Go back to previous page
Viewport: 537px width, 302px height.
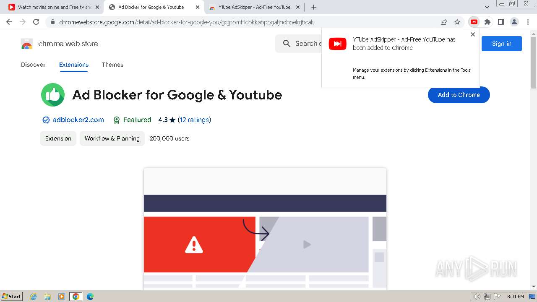click(x=9, y=22)
